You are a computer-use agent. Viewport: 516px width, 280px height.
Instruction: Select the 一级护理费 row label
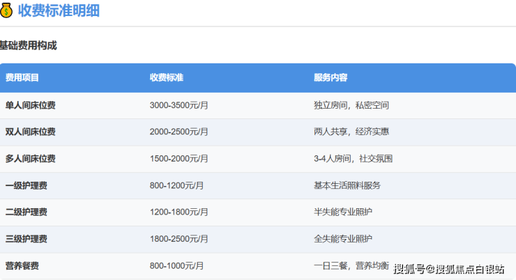point(26,185)
